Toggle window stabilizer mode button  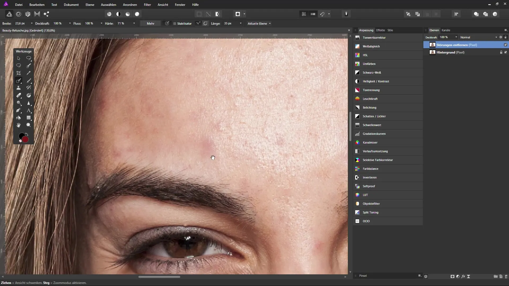click(x=205, y=23)
